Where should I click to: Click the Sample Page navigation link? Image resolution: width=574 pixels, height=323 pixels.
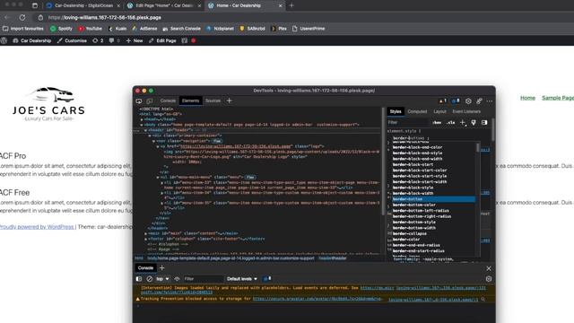(x=558, y=98)
